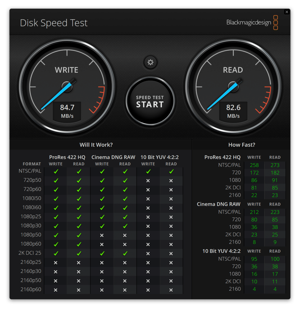Click the Blackmagicdesign logo
The height and width of the screenshot is (310, 300).
pos(252,23)
